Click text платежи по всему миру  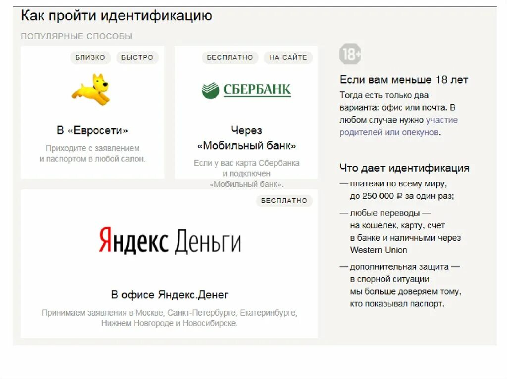399,184
